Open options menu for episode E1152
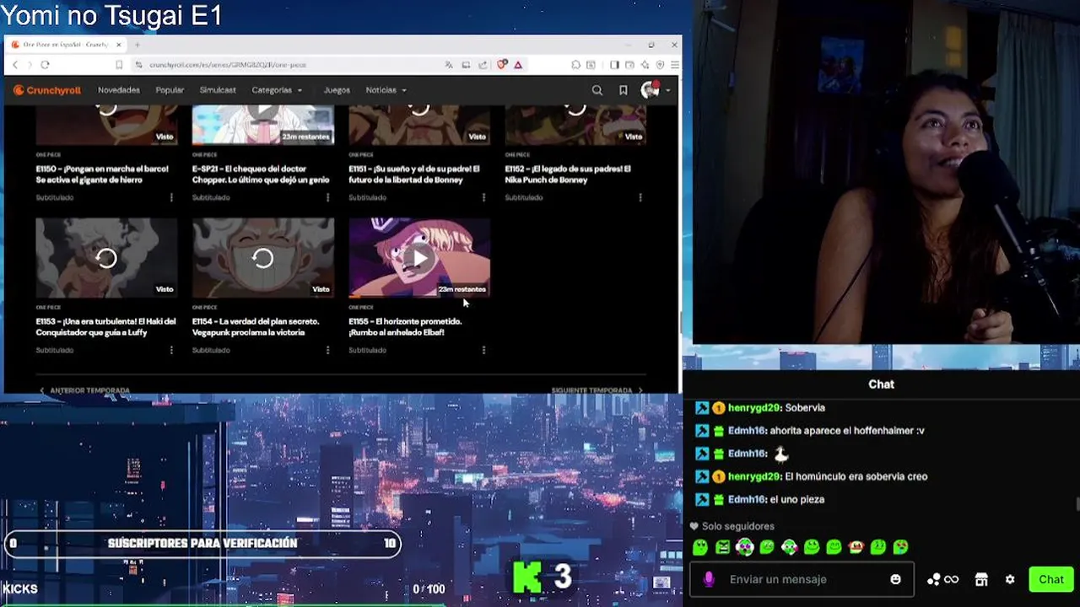 point(640,197)
